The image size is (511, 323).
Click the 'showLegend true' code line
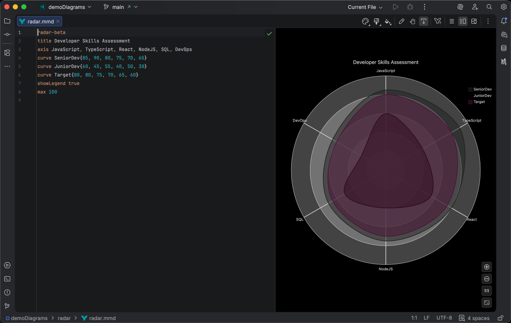click(58, 83)
